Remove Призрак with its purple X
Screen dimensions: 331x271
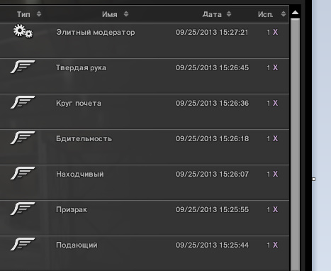click(x=275, y=209)
